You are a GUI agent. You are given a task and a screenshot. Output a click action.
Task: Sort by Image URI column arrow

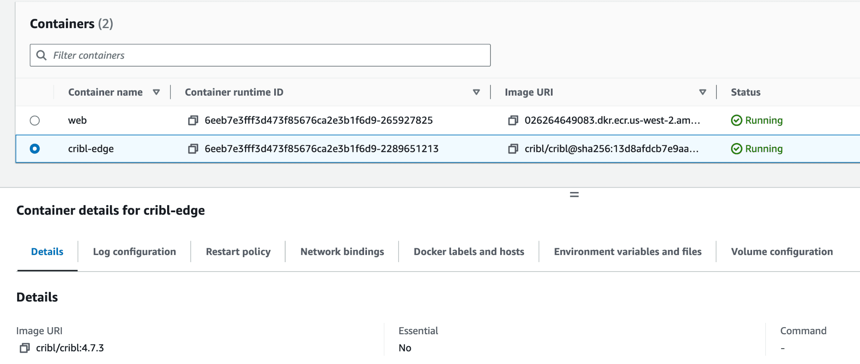[703, 92]
